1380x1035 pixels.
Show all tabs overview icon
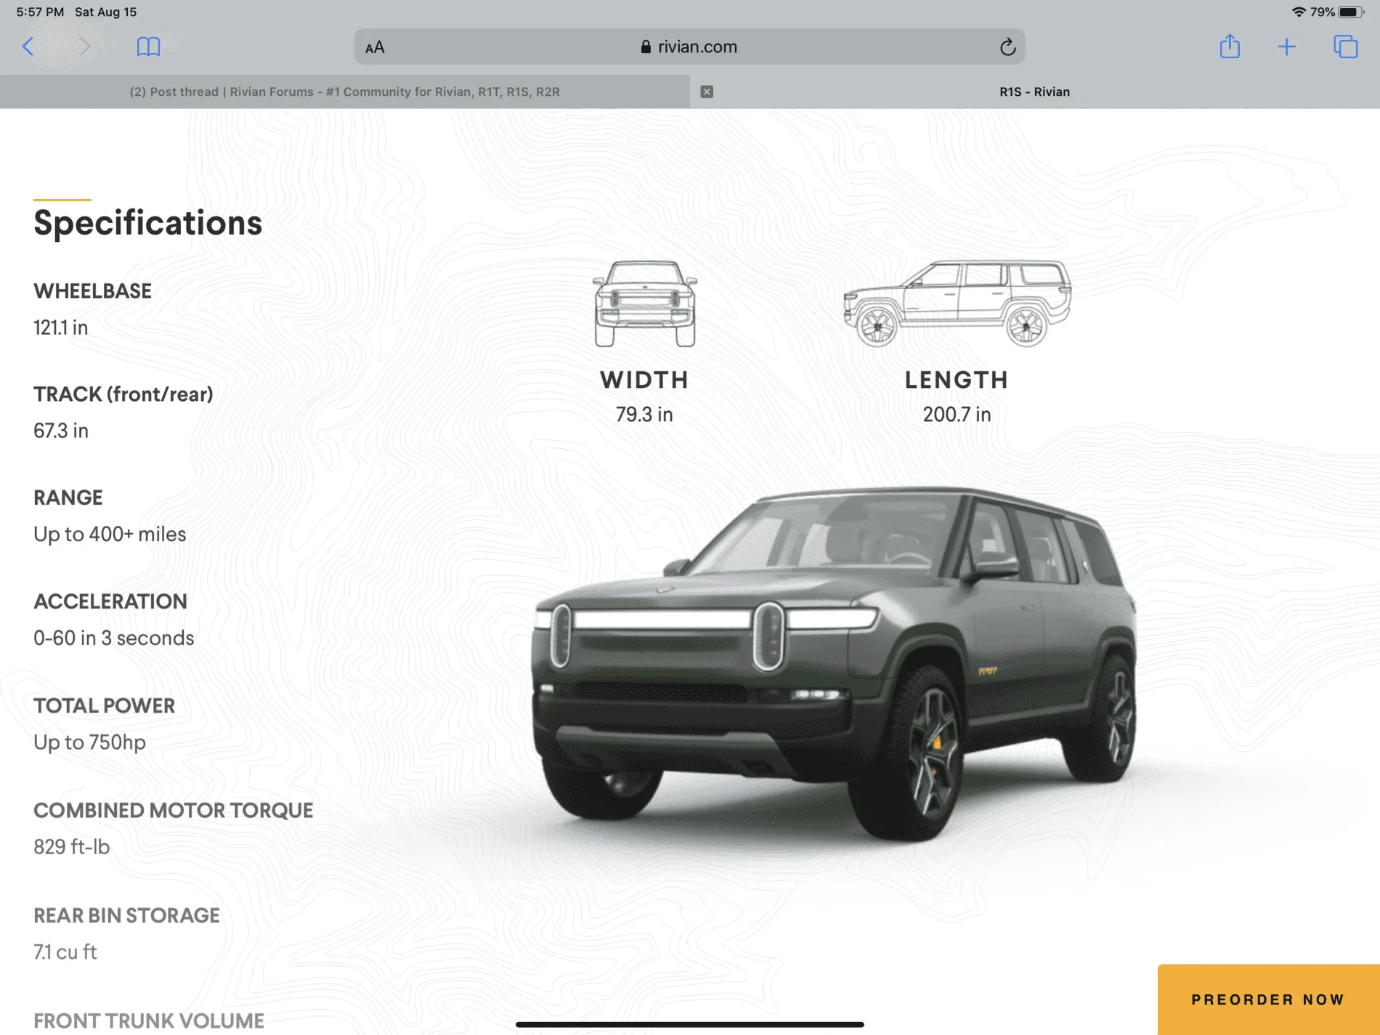[x=1345, y=46]
